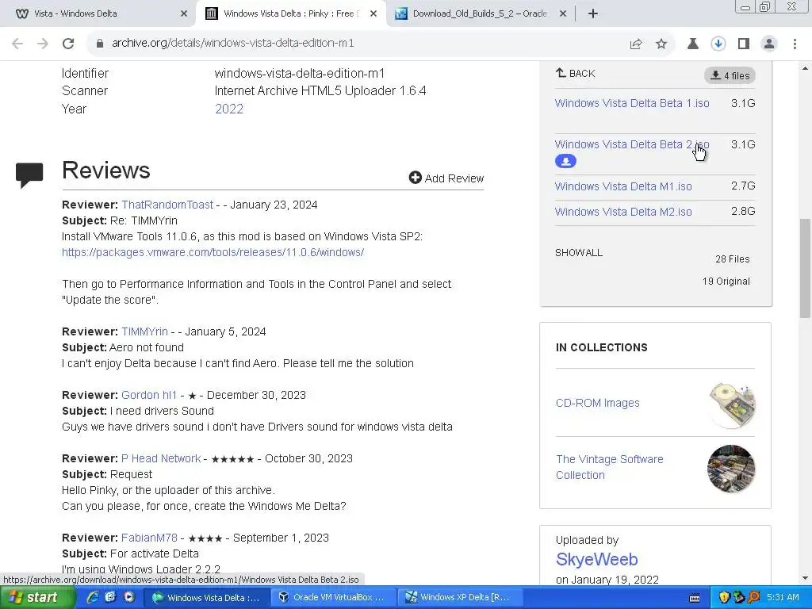Open reviewer P Head Network profile
This screenshot has height=609, width=812.
(x=161, y=458)
